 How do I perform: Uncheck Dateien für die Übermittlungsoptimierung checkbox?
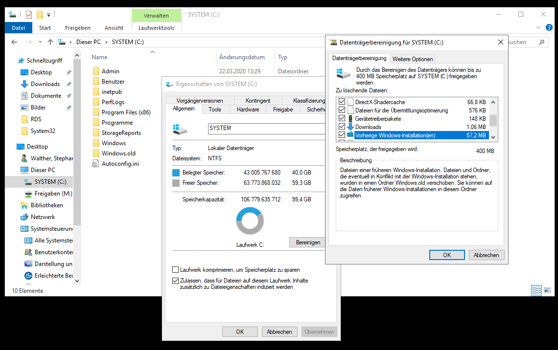click(342, 110)
